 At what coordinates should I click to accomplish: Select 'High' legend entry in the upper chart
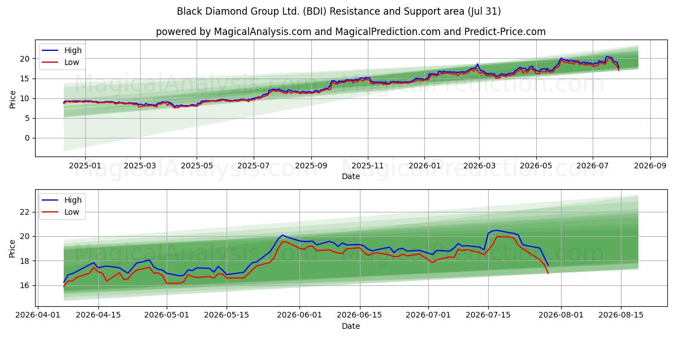[62, 50]
